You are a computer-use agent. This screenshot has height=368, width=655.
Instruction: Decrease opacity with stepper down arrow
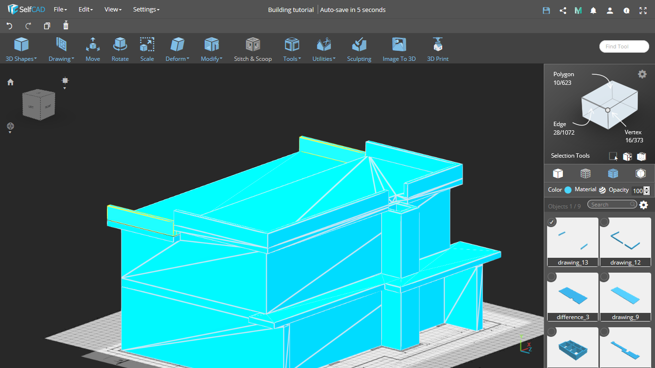click(647, 193)
